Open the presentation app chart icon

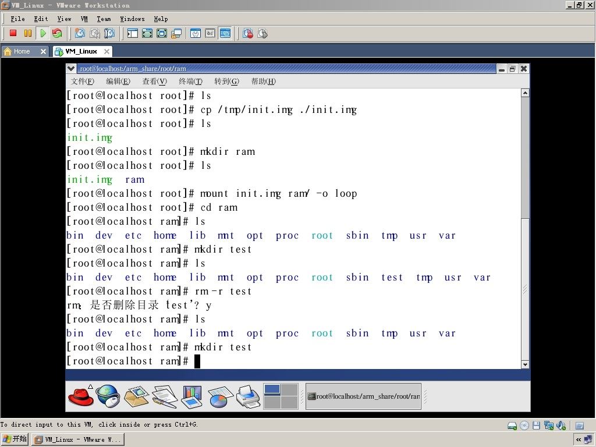pyautogui.click(x=192, y=396)
